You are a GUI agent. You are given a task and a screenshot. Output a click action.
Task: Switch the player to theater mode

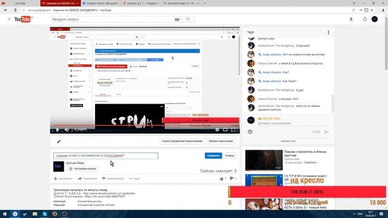click(225, 130)
